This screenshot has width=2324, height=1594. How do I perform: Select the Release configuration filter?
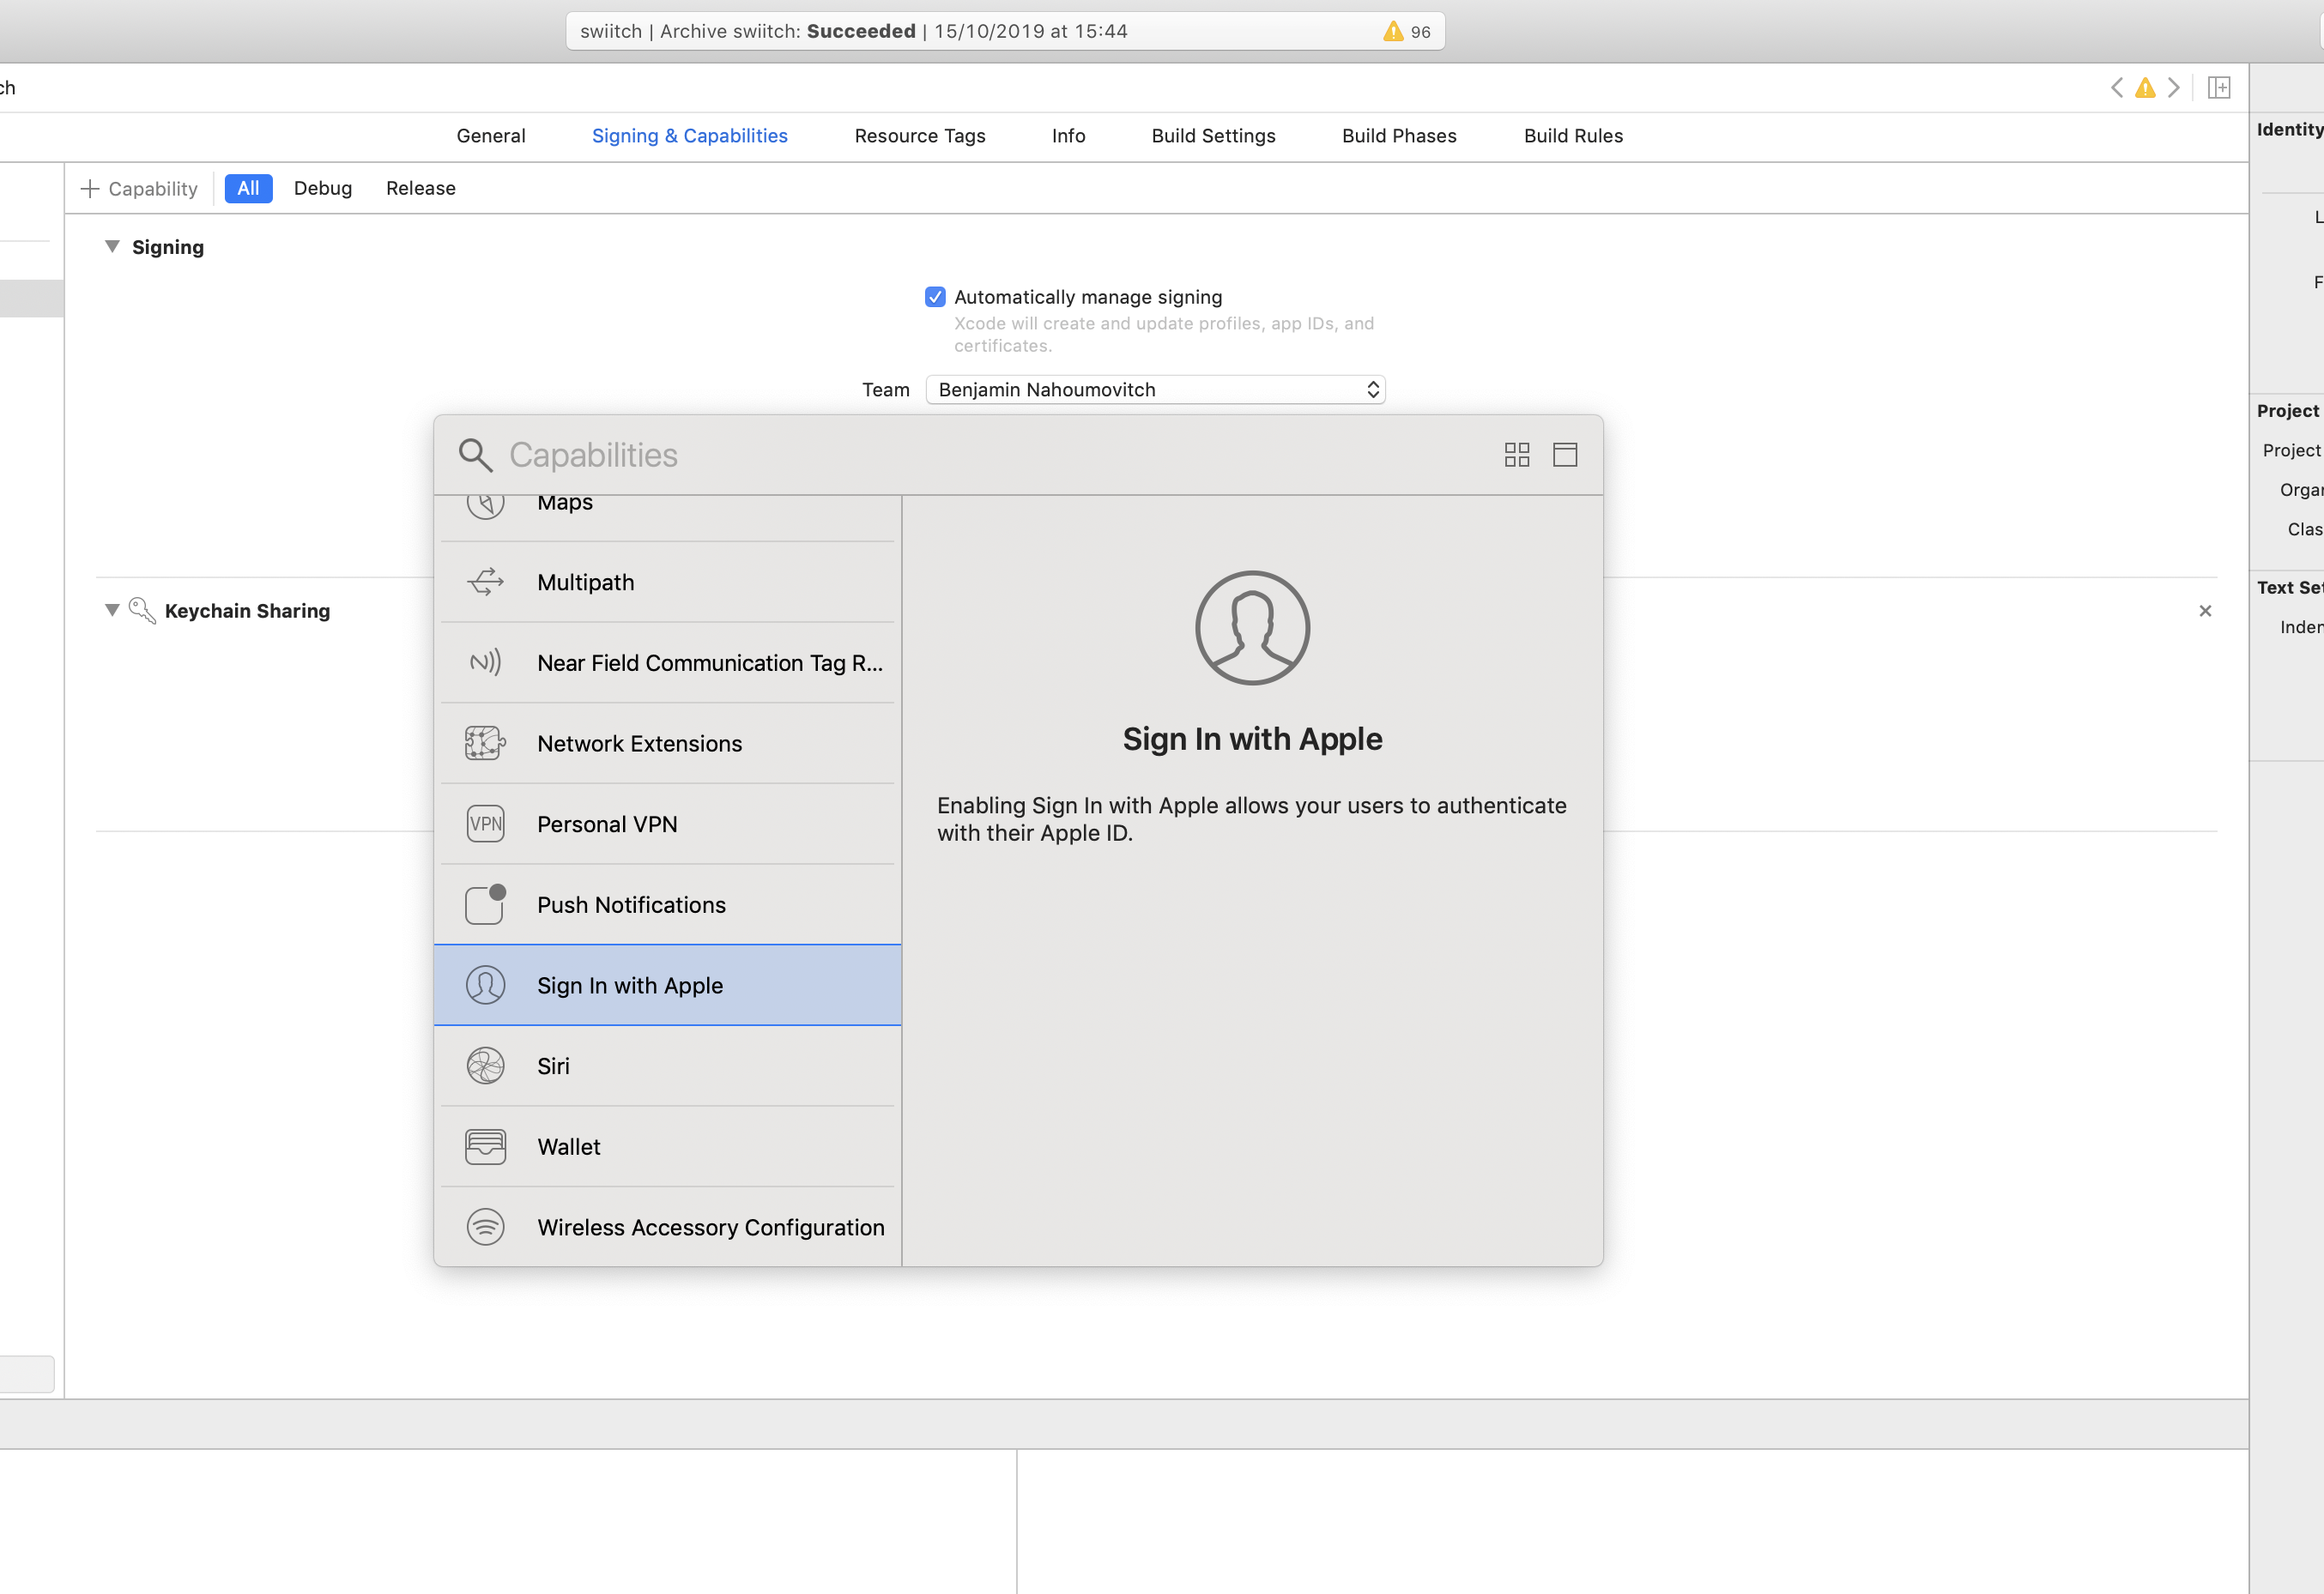[x=421, y=189]
